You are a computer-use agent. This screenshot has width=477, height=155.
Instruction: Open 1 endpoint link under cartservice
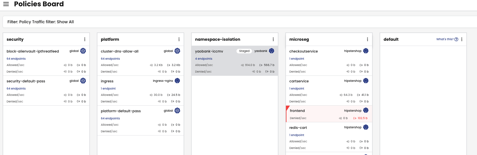[297, 88]
